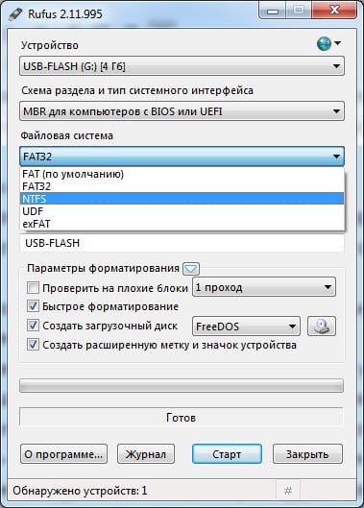The width and height of the screenshot is (364, 508).
Task: Uncheck create extended label and icon
Action: pos(33,345)
